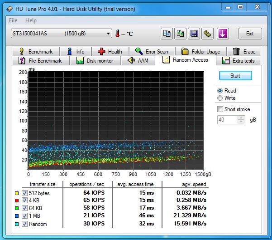Uncheck the Random transfer size

(24, 224)
